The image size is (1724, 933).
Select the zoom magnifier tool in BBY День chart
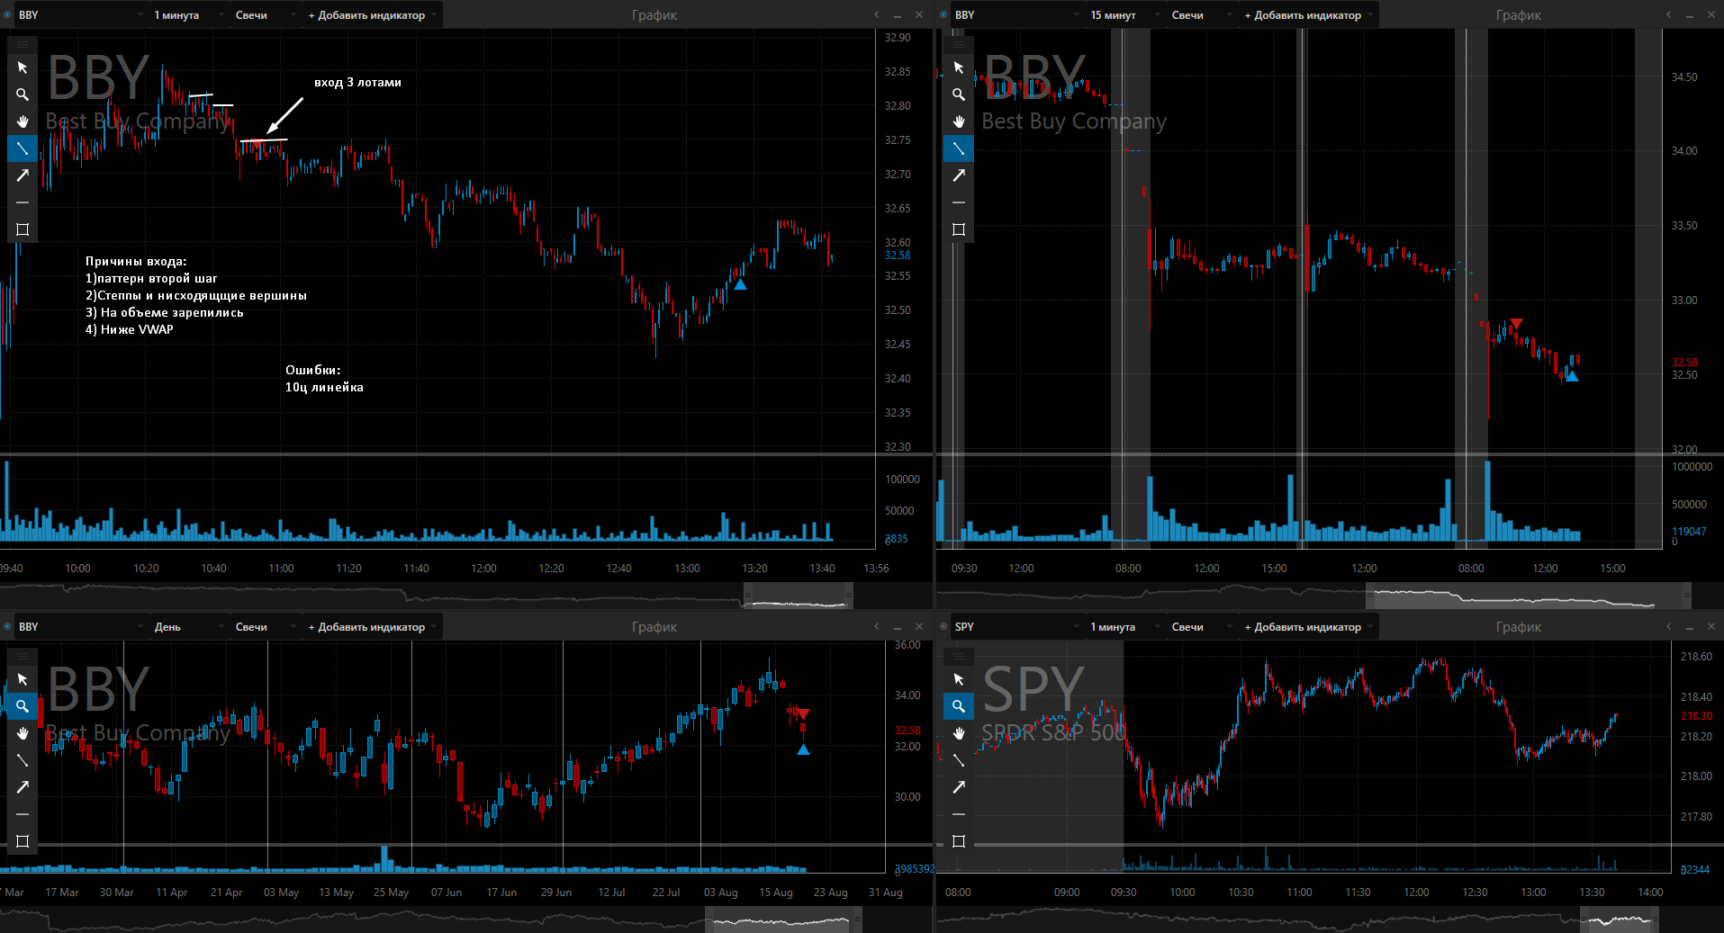(23, 706)
